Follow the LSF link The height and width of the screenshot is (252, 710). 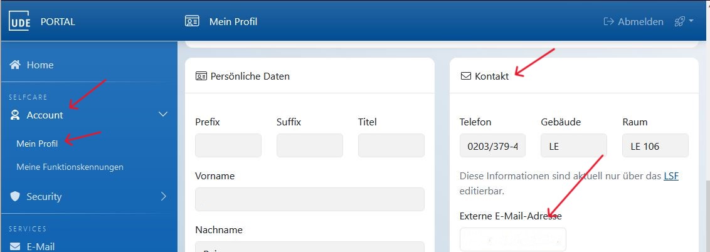(x=670, y=176)
